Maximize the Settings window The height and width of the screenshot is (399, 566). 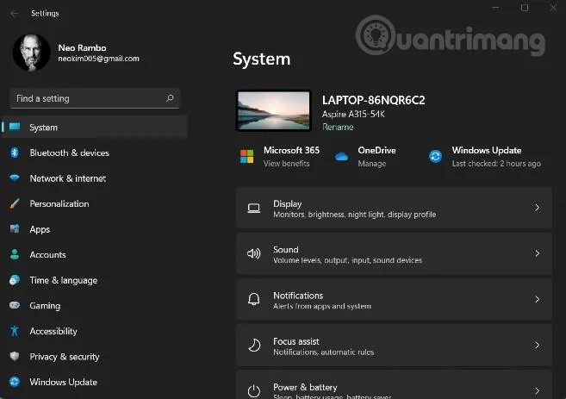point(525,8)
